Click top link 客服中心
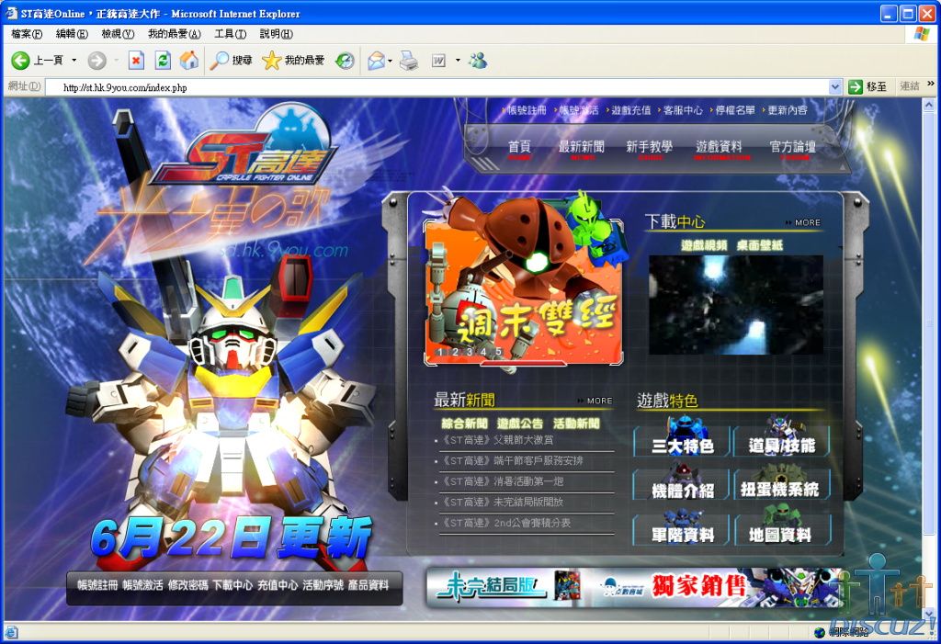 [681, 110]
